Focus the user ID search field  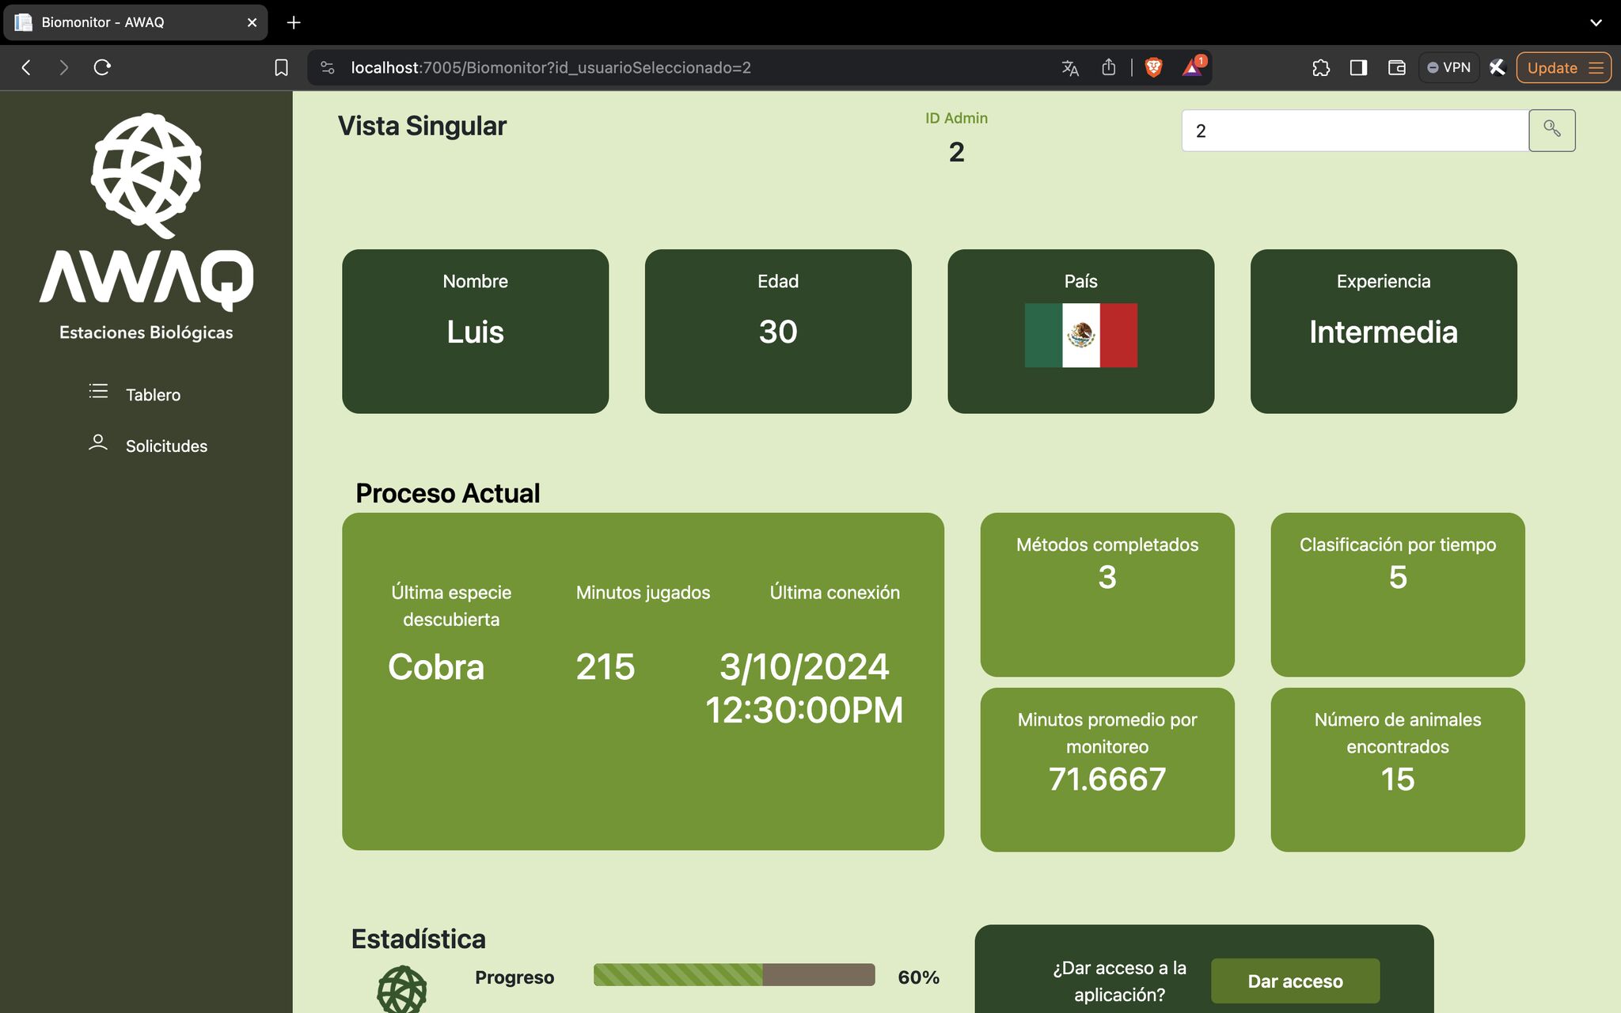tap(1355, 131)
